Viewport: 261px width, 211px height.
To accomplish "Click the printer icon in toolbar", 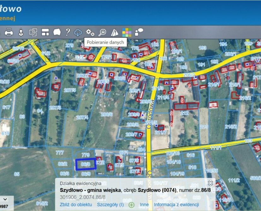I will coord(9,32).
